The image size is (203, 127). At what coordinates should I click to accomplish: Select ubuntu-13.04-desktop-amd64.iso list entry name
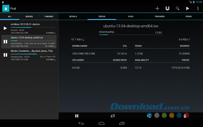point(27,38)
